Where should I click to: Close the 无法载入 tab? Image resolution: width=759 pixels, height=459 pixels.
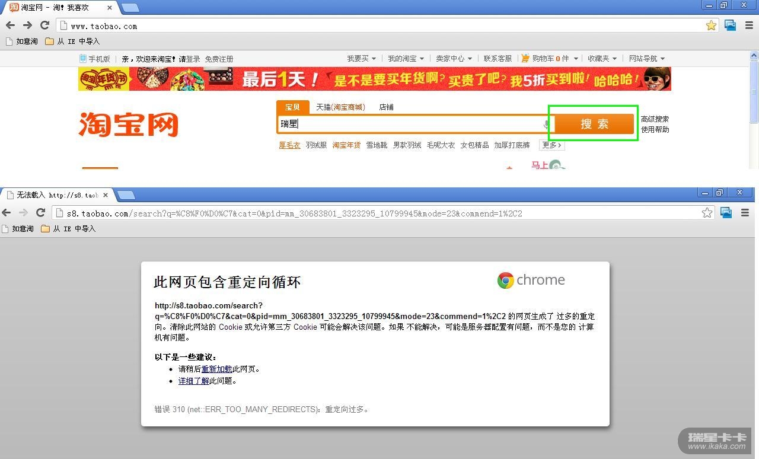[x=106, y=195]
